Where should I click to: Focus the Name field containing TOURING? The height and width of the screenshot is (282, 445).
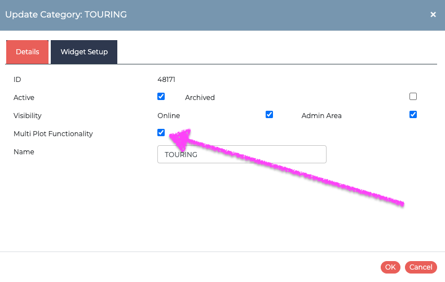click(x=242, y=154)
